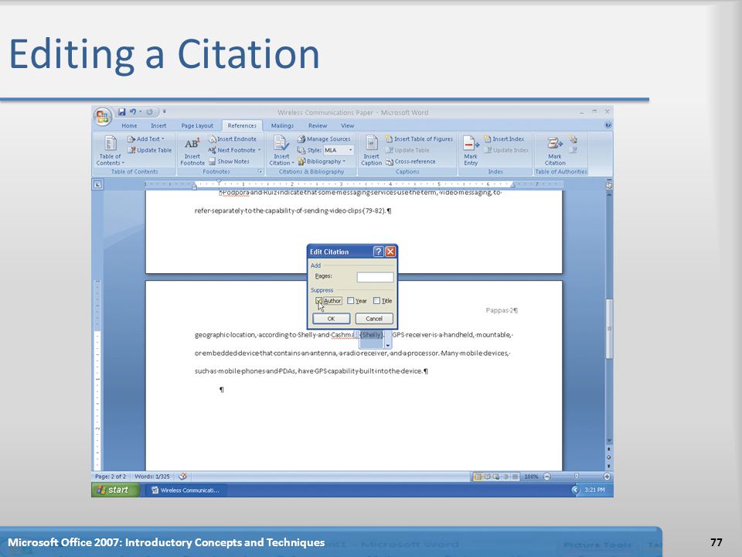The height and width of the screenshot is (557, 742).
Task: Open Manage Sources
Action: (x=324, y=138)
